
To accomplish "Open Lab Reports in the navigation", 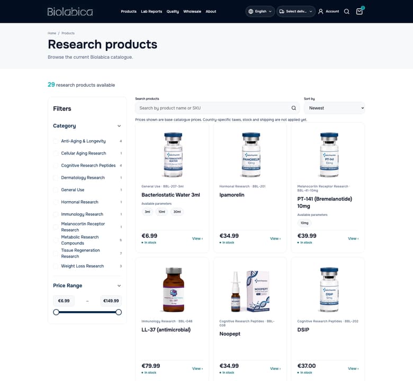I will pyautogui.click(x=151, y=11).
